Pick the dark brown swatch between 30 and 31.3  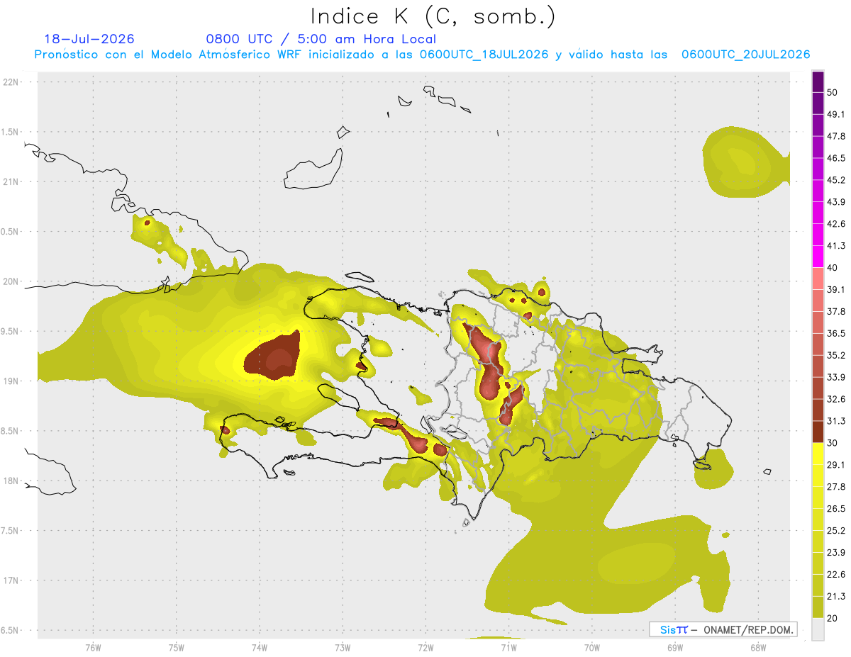click(x=818, y=432)
